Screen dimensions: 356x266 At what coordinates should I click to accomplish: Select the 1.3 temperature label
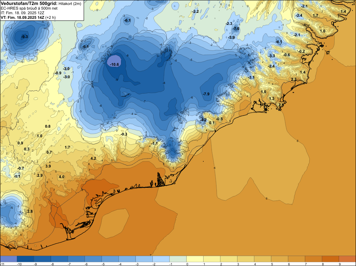(272, 99)
